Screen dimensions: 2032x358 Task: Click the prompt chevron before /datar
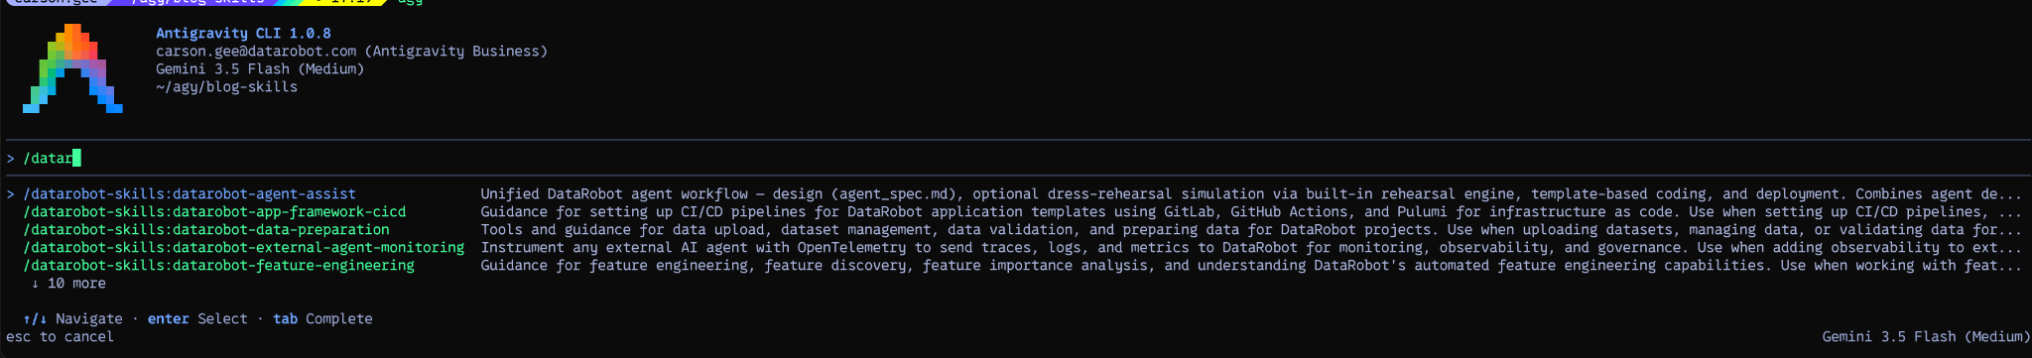10,159
